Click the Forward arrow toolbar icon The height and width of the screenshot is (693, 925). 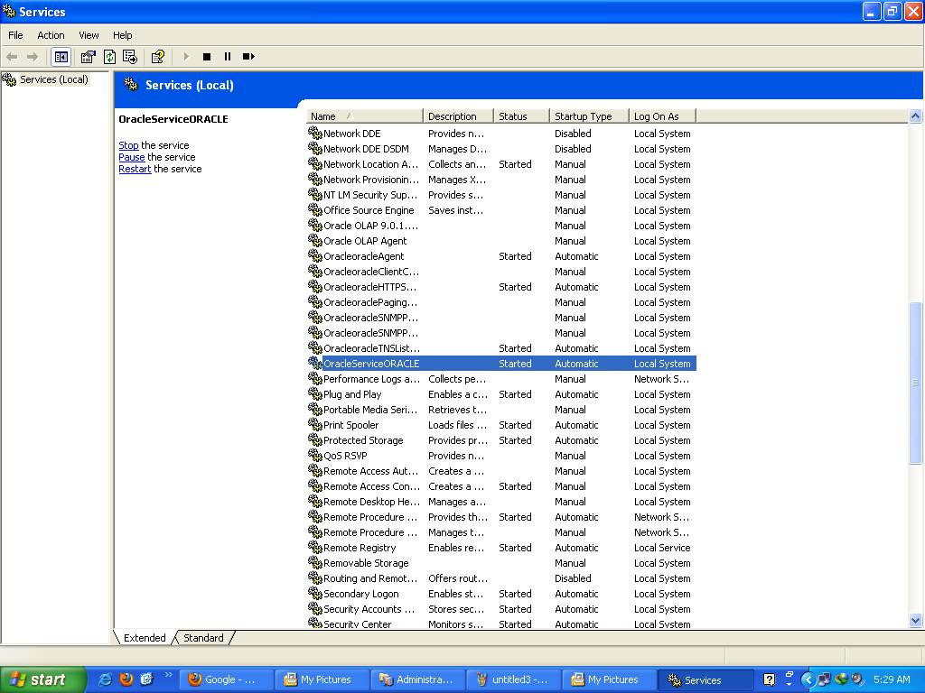pos(33,57)
